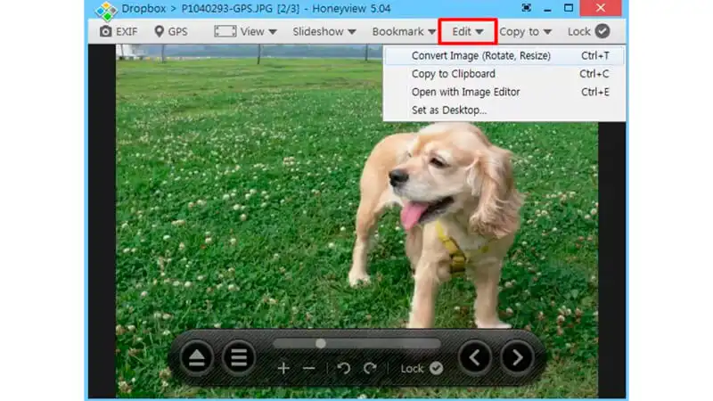The width and height of the screenshot is (713, 401).
Task: Rotate image clockwise
Action: click(x=370, y=368)
